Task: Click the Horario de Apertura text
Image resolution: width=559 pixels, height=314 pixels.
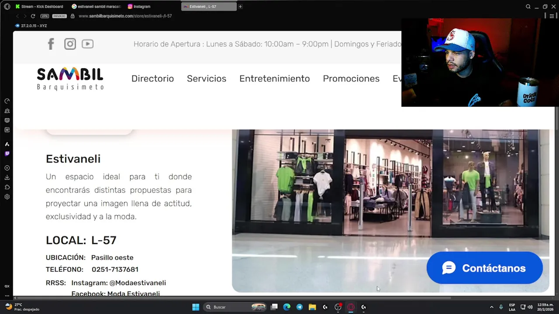Action: 267,44
